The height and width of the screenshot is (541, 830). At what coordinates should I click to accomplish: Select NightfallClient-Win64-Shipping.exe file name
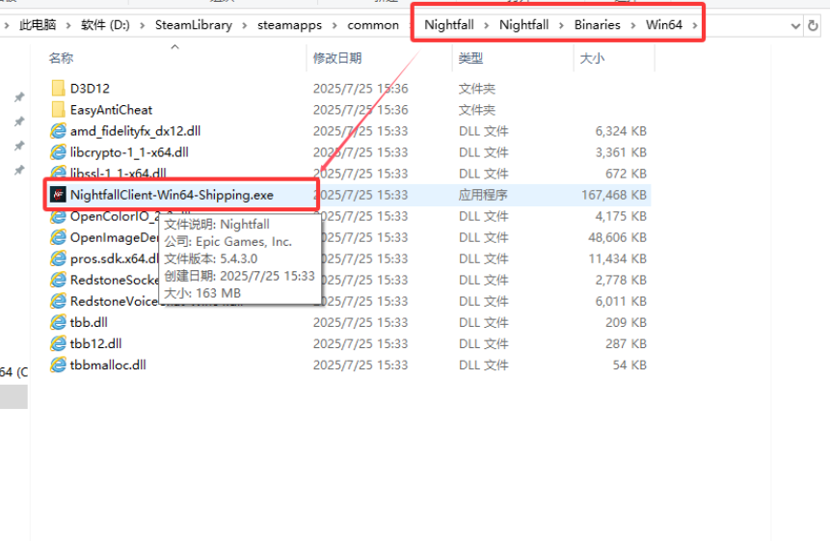tap(172, 195)
